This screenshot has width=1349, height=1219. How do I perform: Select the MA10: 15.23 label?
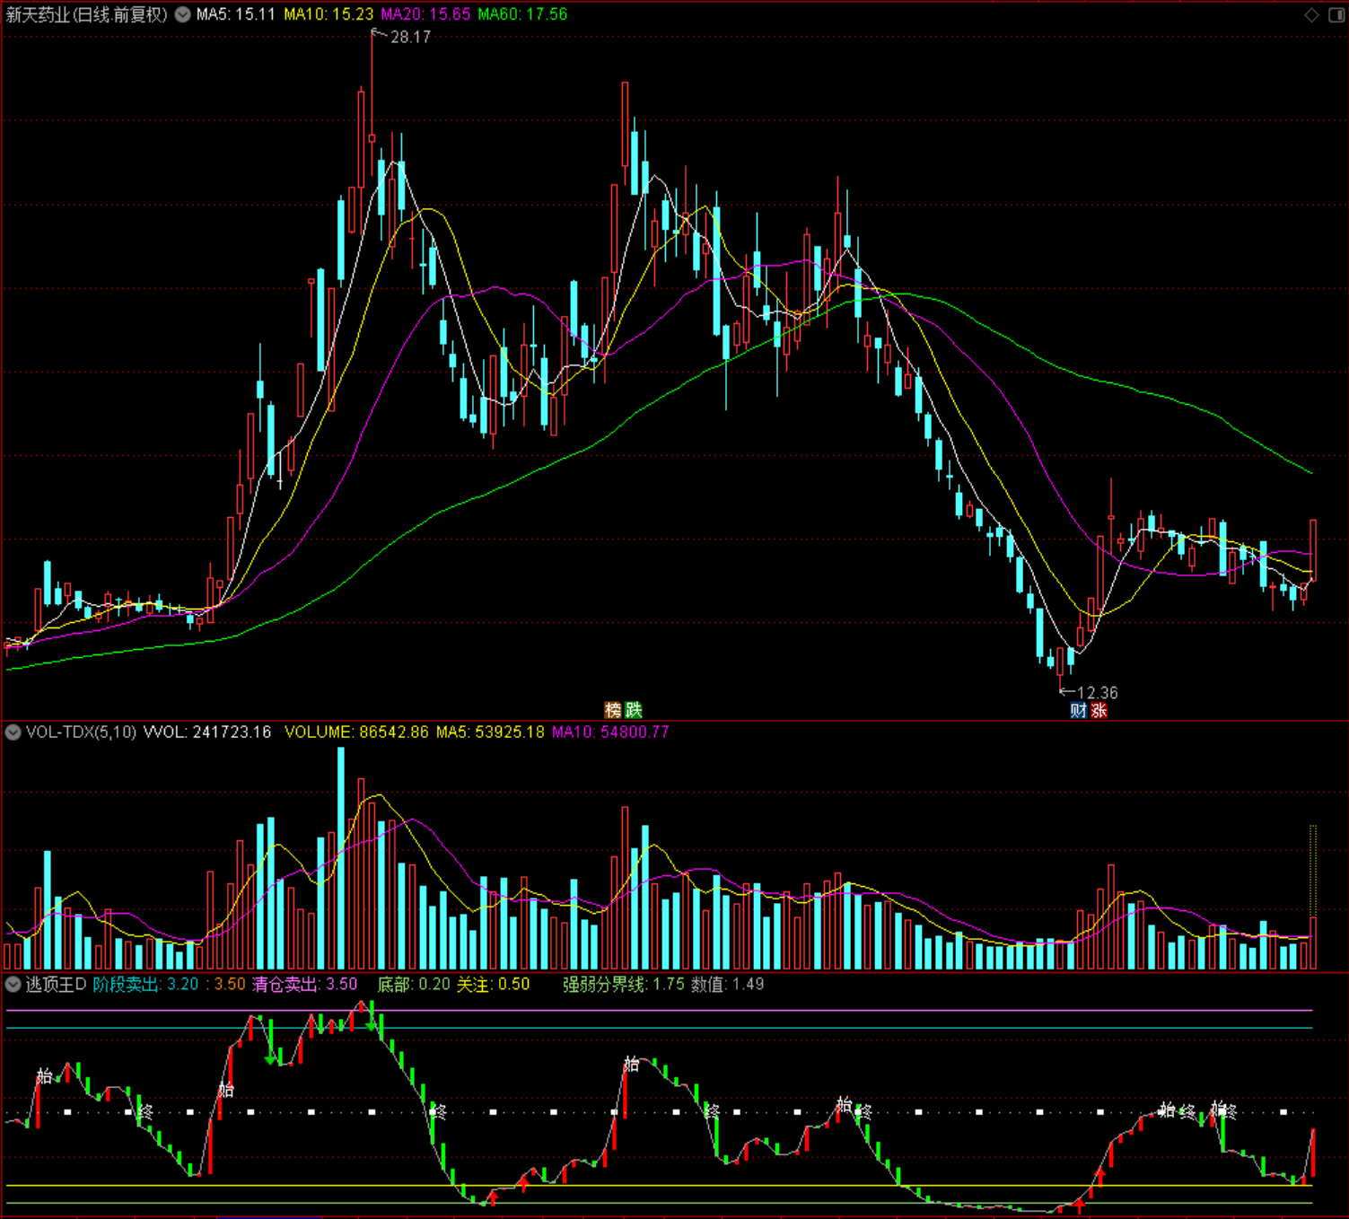pos(328,14)
